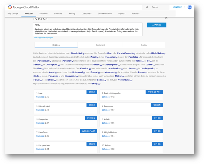
Task: Switch to the Syntax tab
Action: point(144,45)
